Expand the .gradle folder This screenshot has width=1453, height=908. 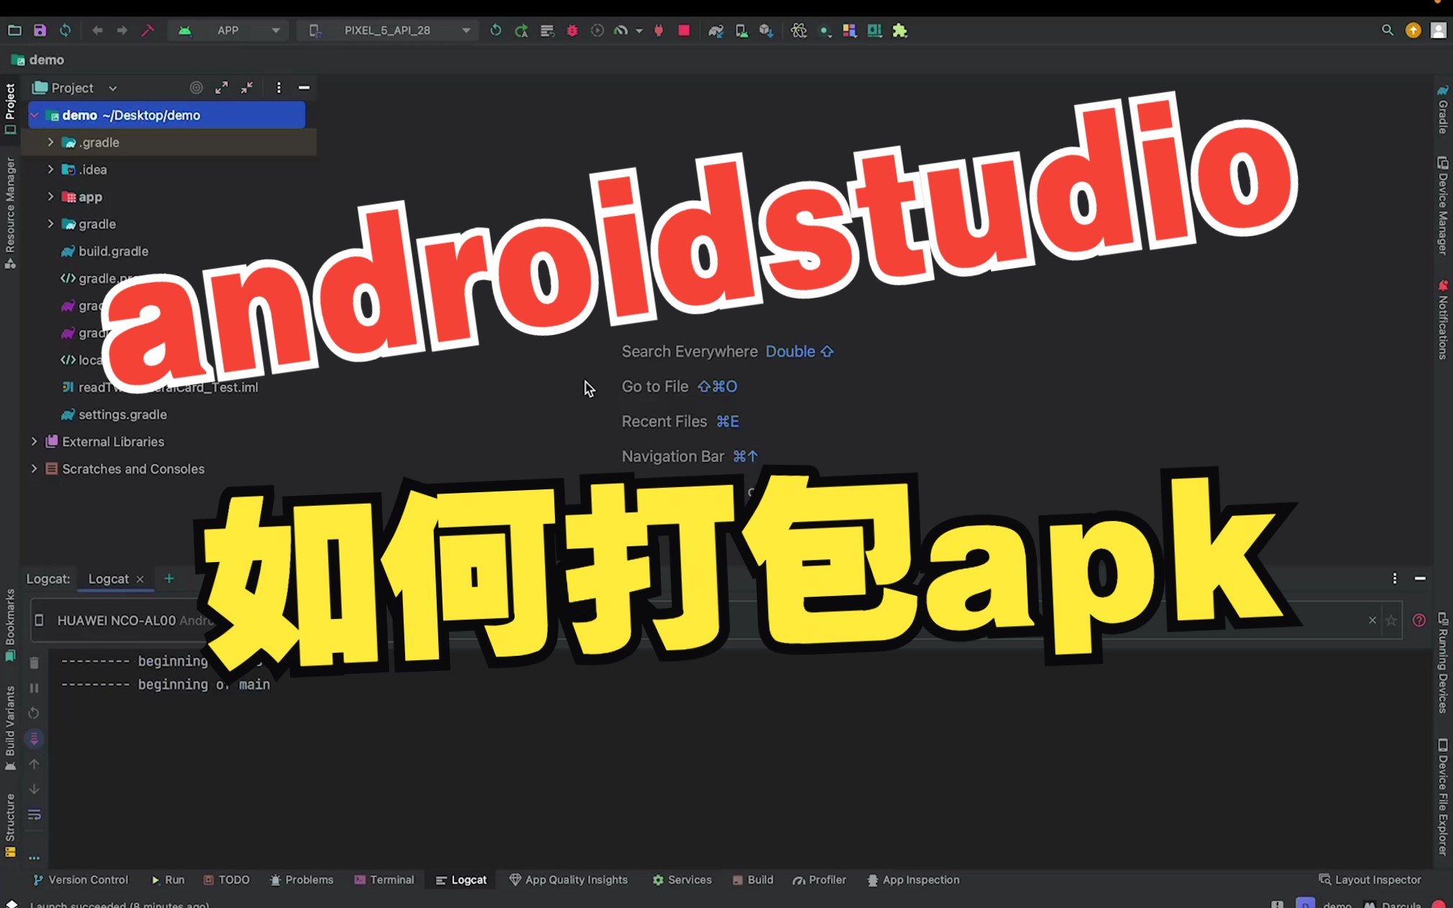[x=50, y=142]
